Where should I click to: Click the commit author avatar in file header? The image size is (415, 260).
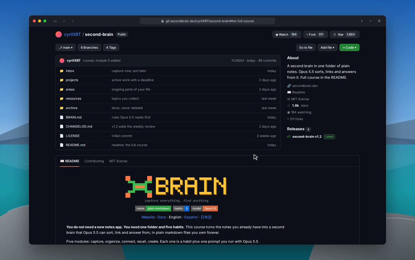click(x=62, y=61)
